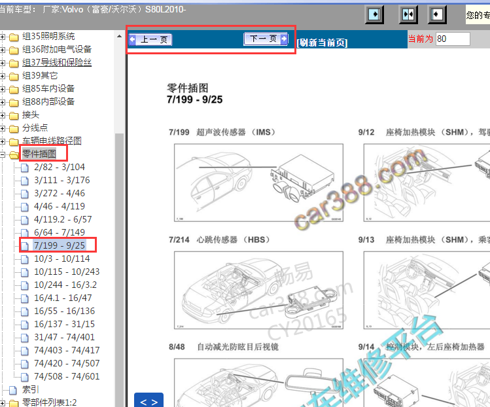
Task: Click the 9/12 座椅加热模块 illustration
Action: (427, 183)
